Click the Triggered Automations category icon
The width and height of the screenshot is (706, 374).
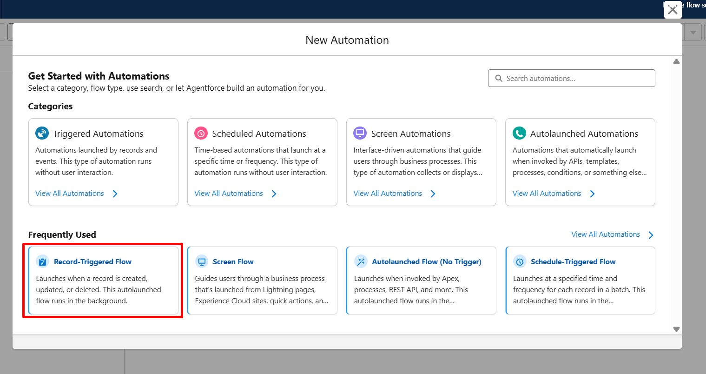coord(42,134)
